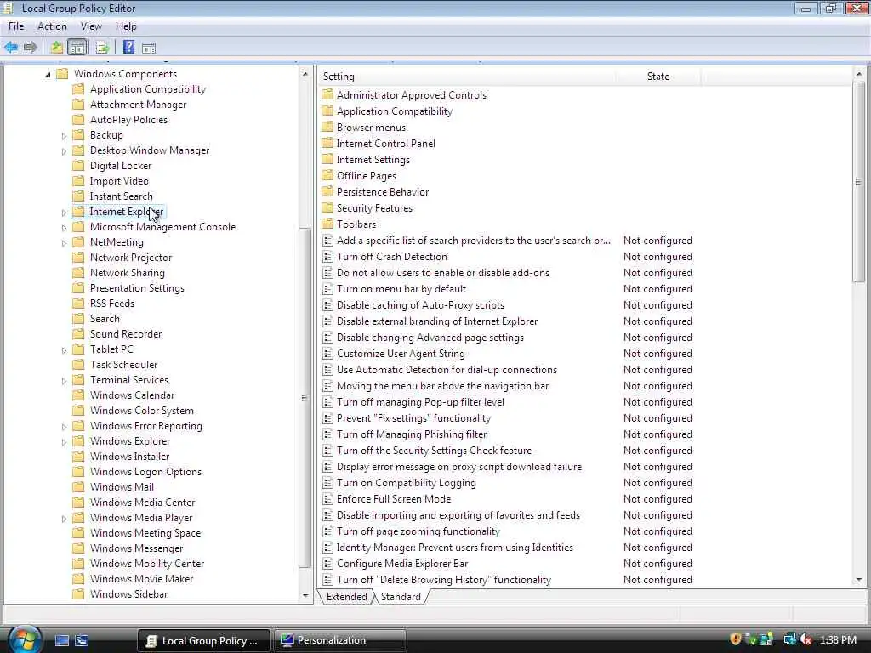Expand the NetMeeting tree node

[x=64, y=242]
